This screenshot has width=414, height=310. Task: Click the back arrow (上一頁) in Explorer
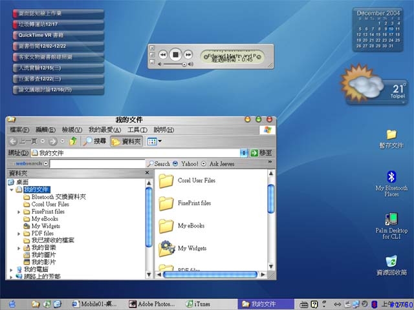pyautogui.click(x=23, y=141)
